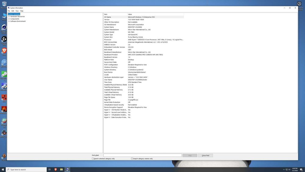This screenshot has width=305, height=172.
Task: Click the 'Type here to search' taskbar box
Action: pyautogui.click(x=26, y=170)
